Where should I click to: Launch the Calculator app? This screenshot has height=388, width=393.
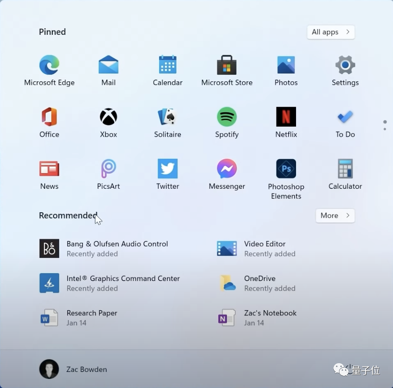[345, 174]
